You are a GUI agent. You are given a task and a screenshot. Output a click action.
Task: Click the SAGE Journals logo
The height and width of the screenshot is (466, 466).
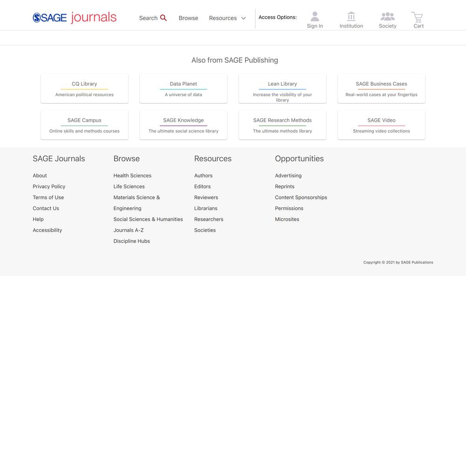pyautogui.click(x=75, y=18)
